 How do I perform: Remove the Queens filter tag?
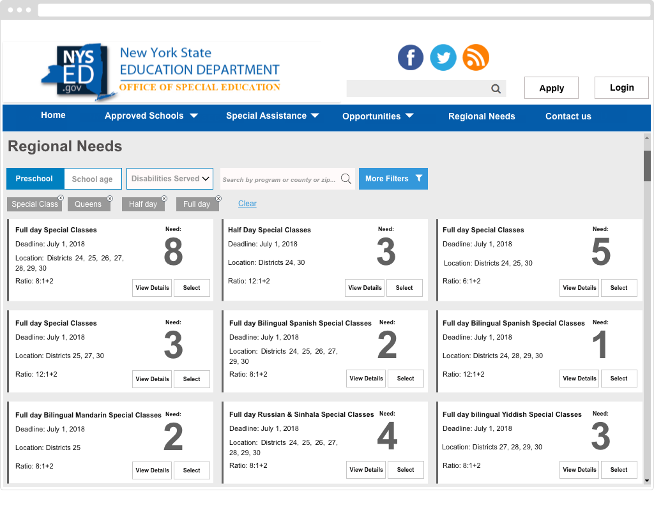coord(109,199)
